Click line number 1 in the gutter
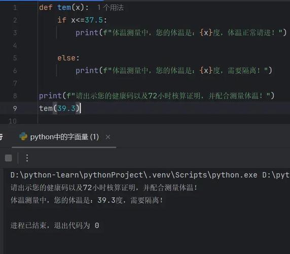 coord(15,8)
